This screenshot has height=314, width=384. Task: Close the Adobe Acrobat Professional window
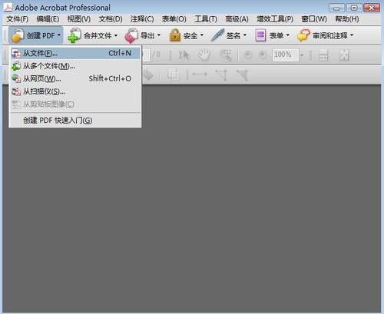tap(372, 8)
